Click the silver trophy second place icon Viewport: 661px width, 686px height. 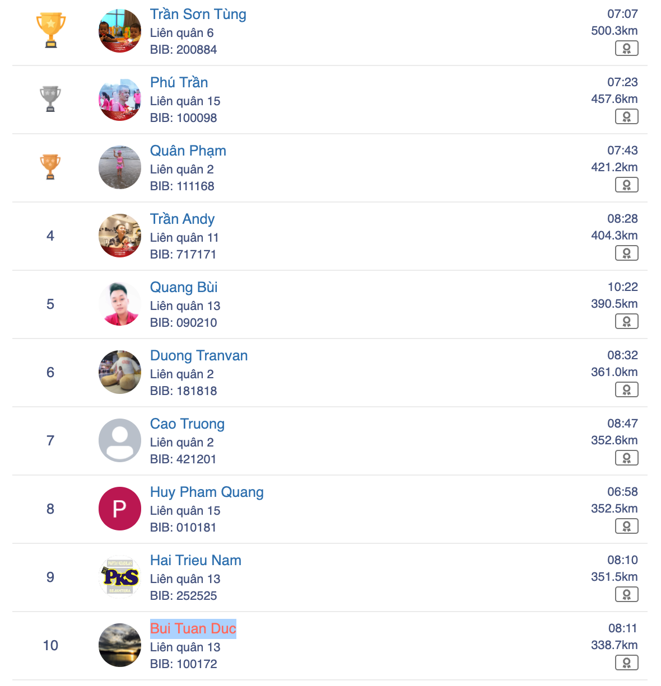pyautogui.click(x=50, y=99)
